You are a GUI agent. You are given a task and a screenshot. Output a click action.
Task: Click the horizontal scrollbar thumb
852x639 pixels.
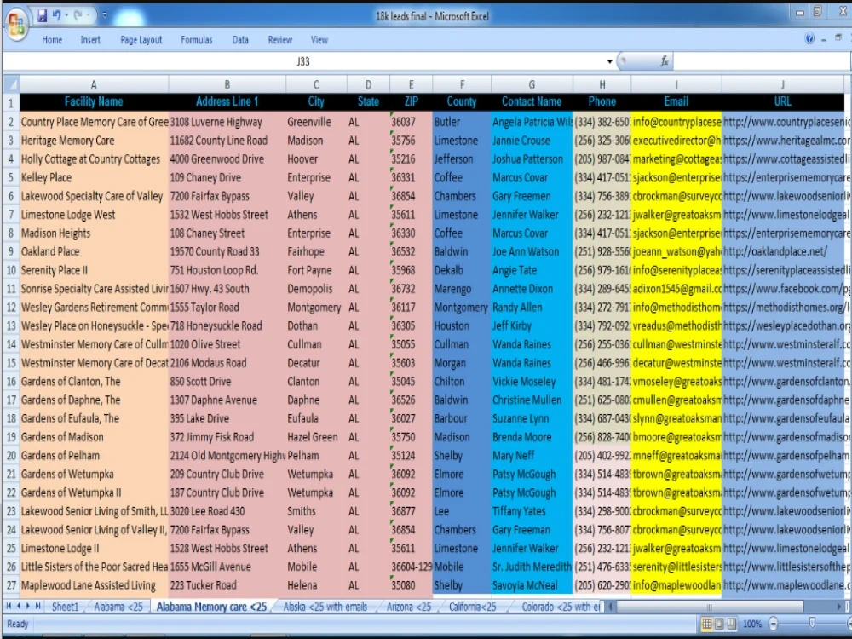(710, 607)
